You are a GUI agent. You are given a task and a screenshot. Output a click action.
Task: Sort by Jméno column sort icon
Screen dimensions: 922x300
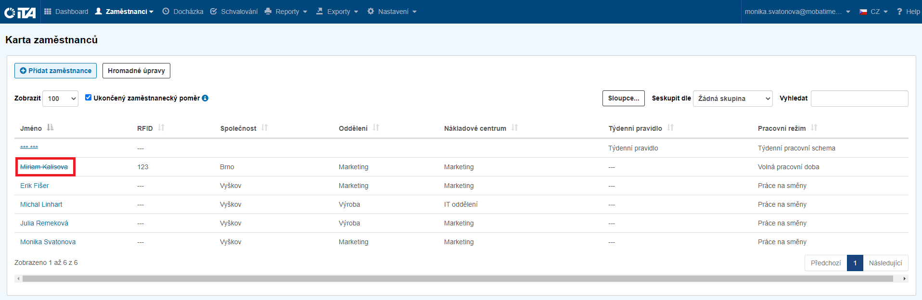50,128
